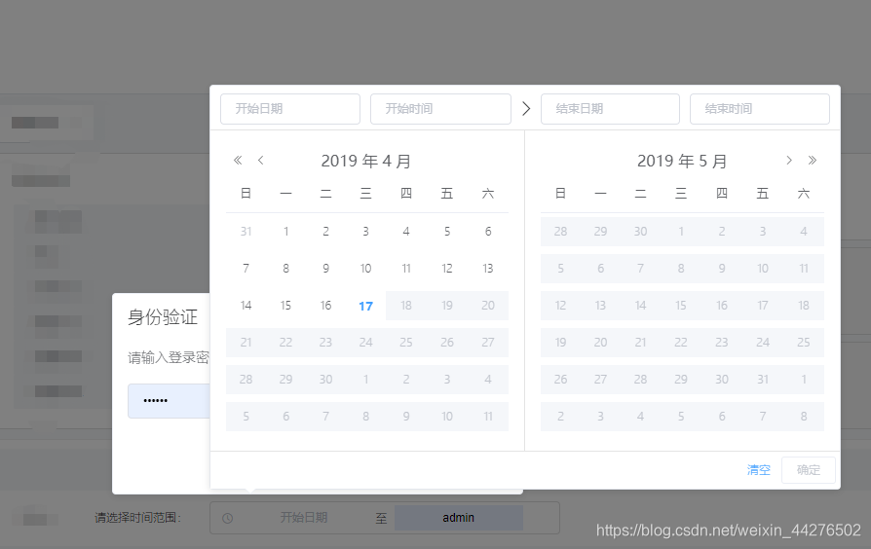This screenshot has width=871, height=549.
Task: Click the 开始日期 field in the picker header
Action: pos(290,109)
